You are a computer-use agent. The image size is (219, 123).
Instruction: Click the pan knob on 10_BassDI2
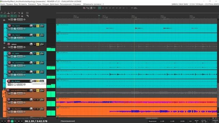pyautogui.click(x=15, y=112)
